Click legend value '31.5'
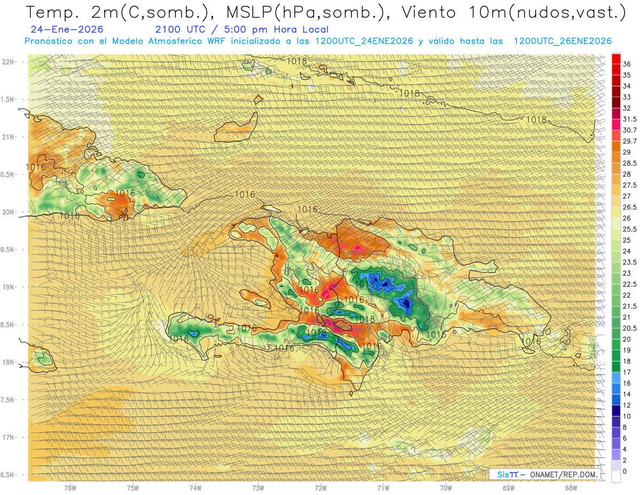This screenshot has width=641, height=495. pos(630,119)
